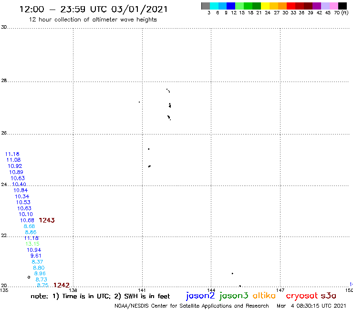Click the NOAA/NESDIS Center credit line

[x=192, y=306]
